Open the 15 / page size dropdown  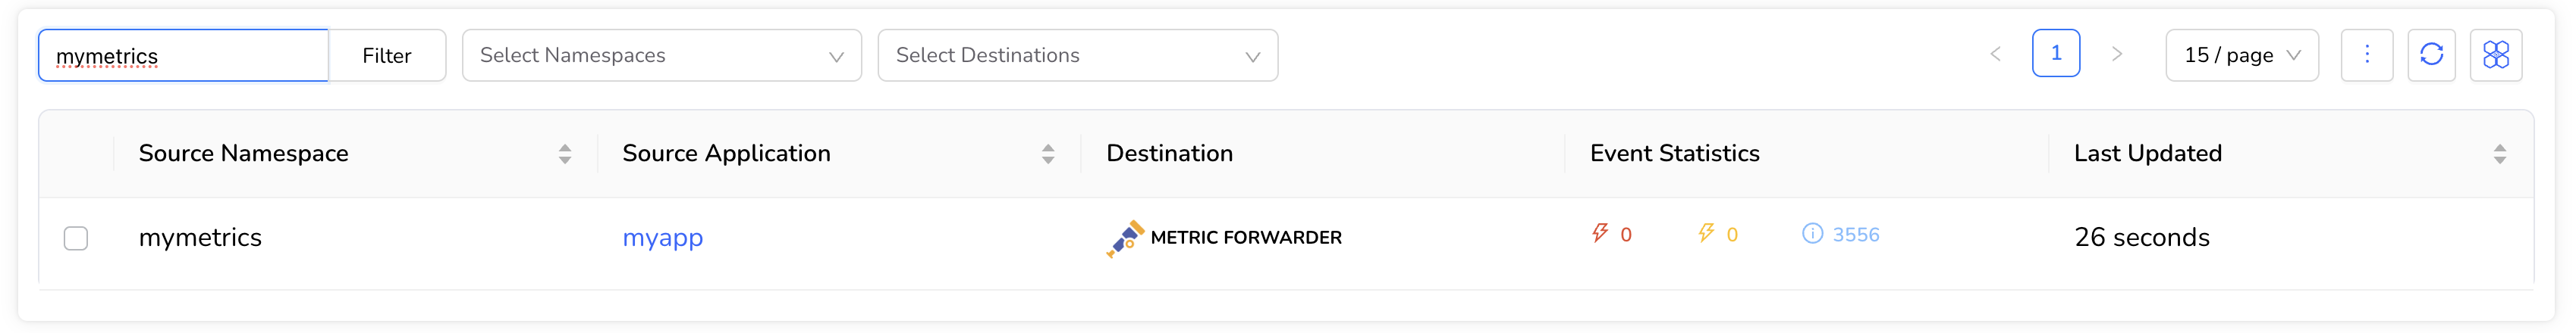tap(2241, 56)
